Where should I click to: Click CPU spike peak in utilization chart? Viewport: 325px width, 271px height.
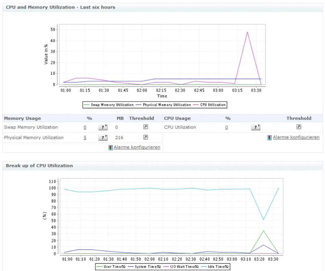[x=247, y=32]
